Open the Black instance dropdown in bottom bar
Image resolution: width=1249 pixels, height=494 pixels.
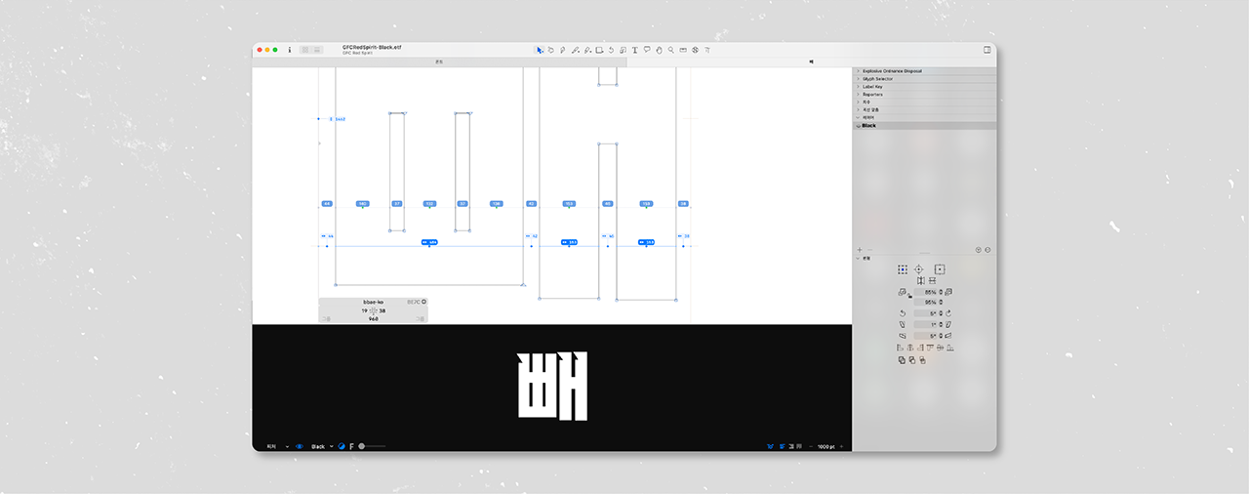[x=322, y=446]
